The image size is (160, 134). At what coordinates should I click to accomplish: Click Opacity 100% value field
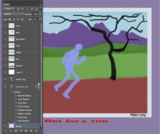coord(35,14)
